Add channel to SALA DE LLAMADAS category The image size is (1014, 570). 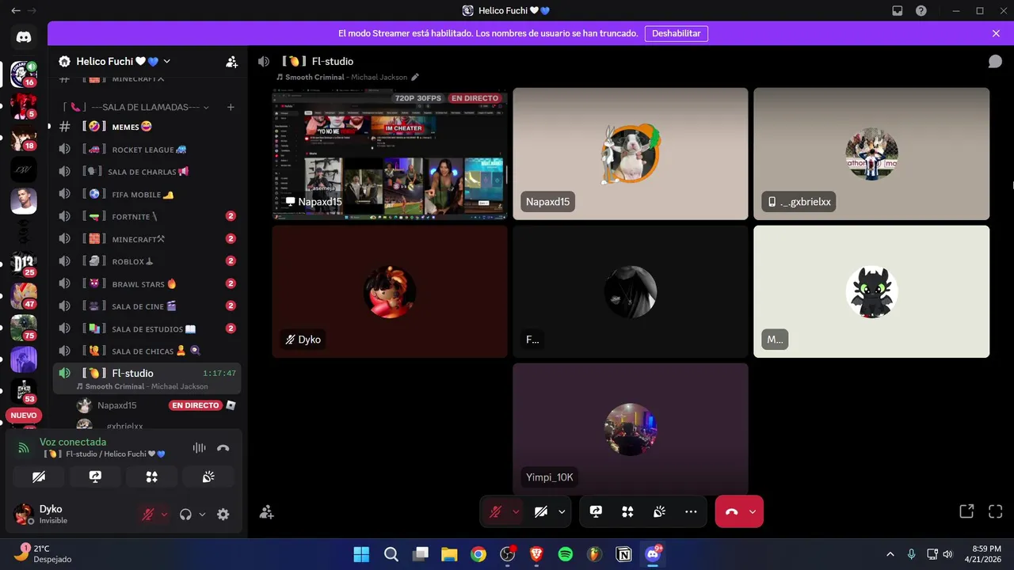231,107
